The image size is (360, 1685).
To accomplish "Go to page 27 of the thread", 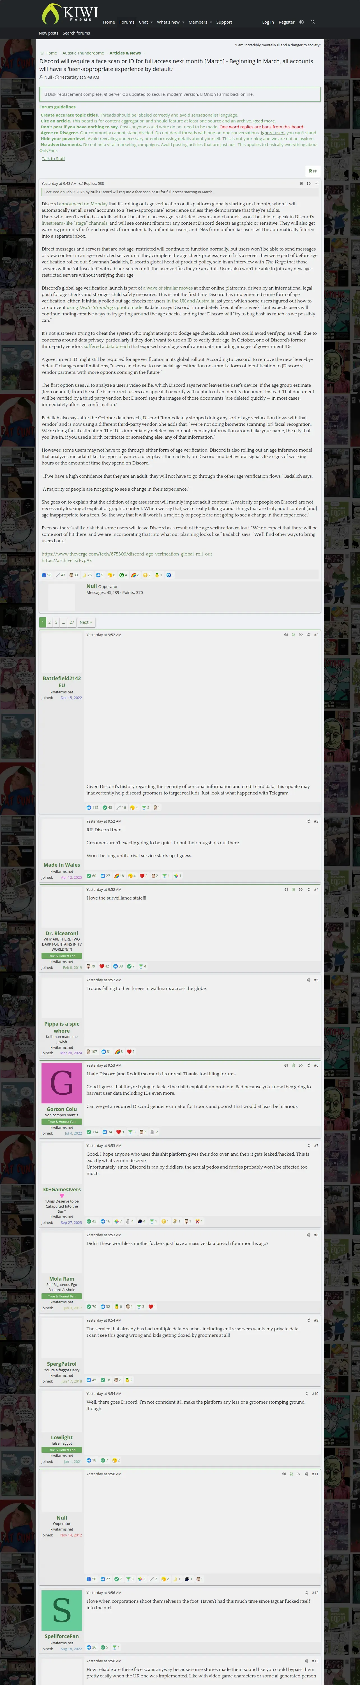I will point(72,622).
